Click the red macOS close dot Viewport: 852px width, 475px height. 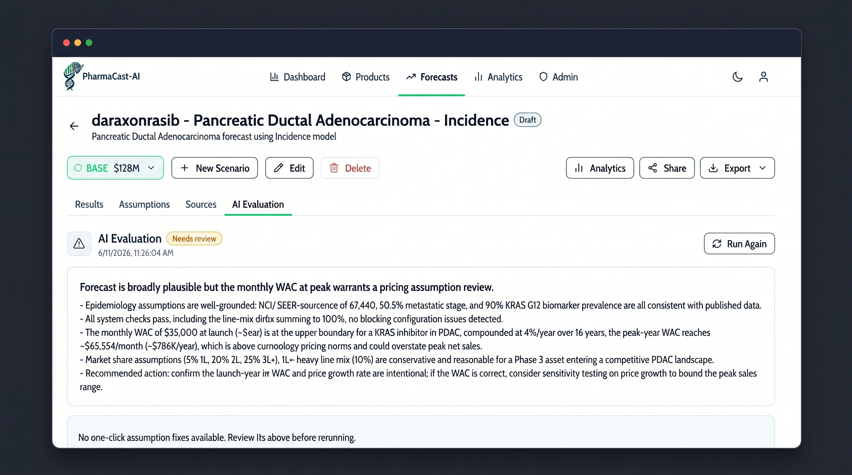pos(67,43)
